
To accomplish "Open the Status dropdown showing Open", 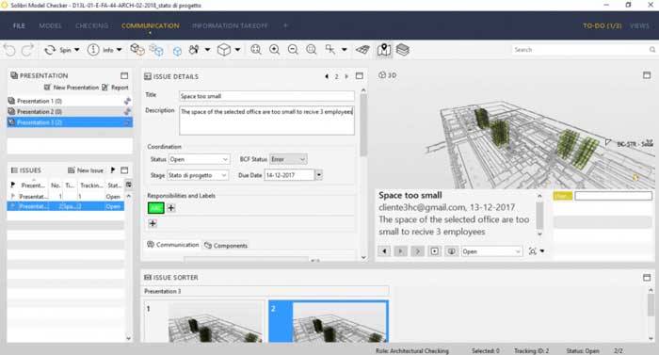I will coord(199,159).
